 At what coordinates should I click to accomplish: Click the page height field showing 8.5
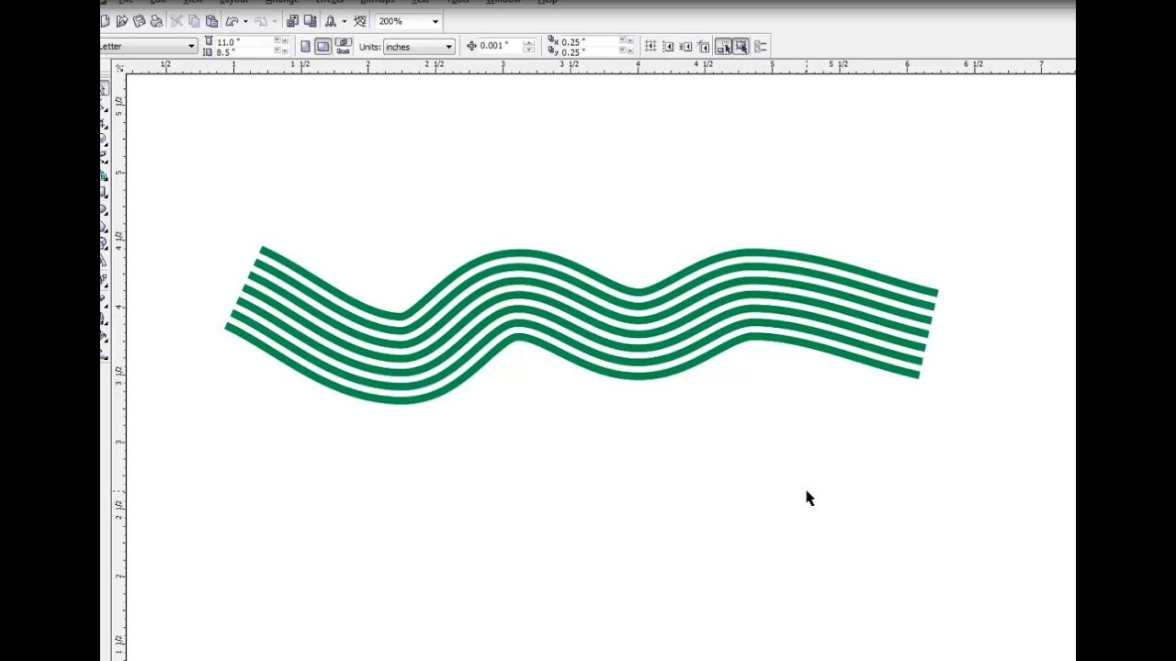point(243,52)
